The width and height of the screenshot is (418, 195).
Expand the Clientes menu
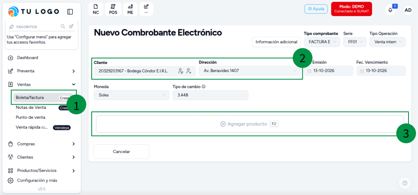(42, 157)
